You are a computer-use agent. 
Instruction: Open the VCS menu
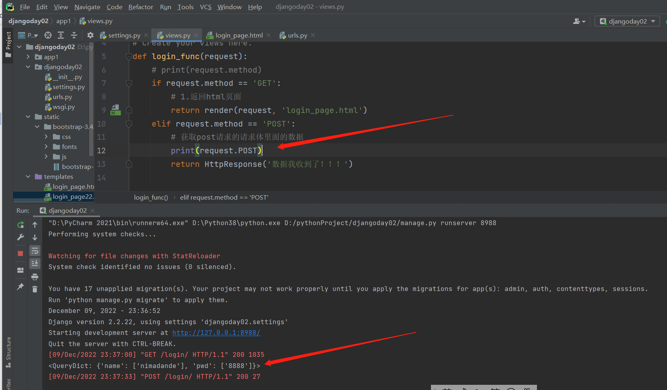tap(206, 7)
